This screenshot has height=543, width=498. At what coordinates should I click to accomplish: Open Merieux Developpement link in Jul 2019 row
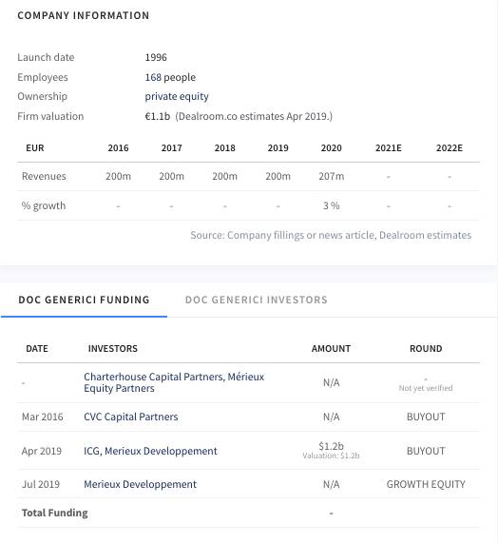point(140,484)
